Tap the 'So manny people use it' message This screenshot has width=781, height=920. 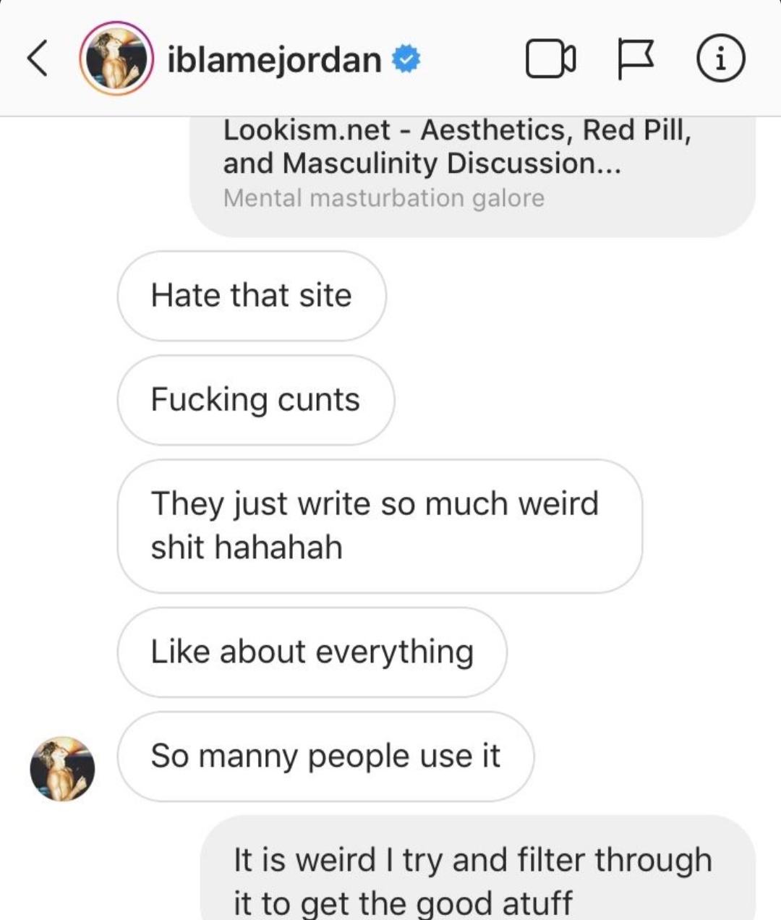pyautogui.click(x=325, y=756)
